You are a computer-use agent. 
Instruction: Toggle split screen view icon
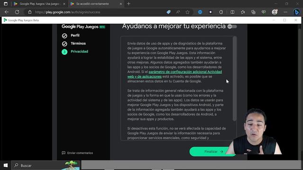pos(232,12)
